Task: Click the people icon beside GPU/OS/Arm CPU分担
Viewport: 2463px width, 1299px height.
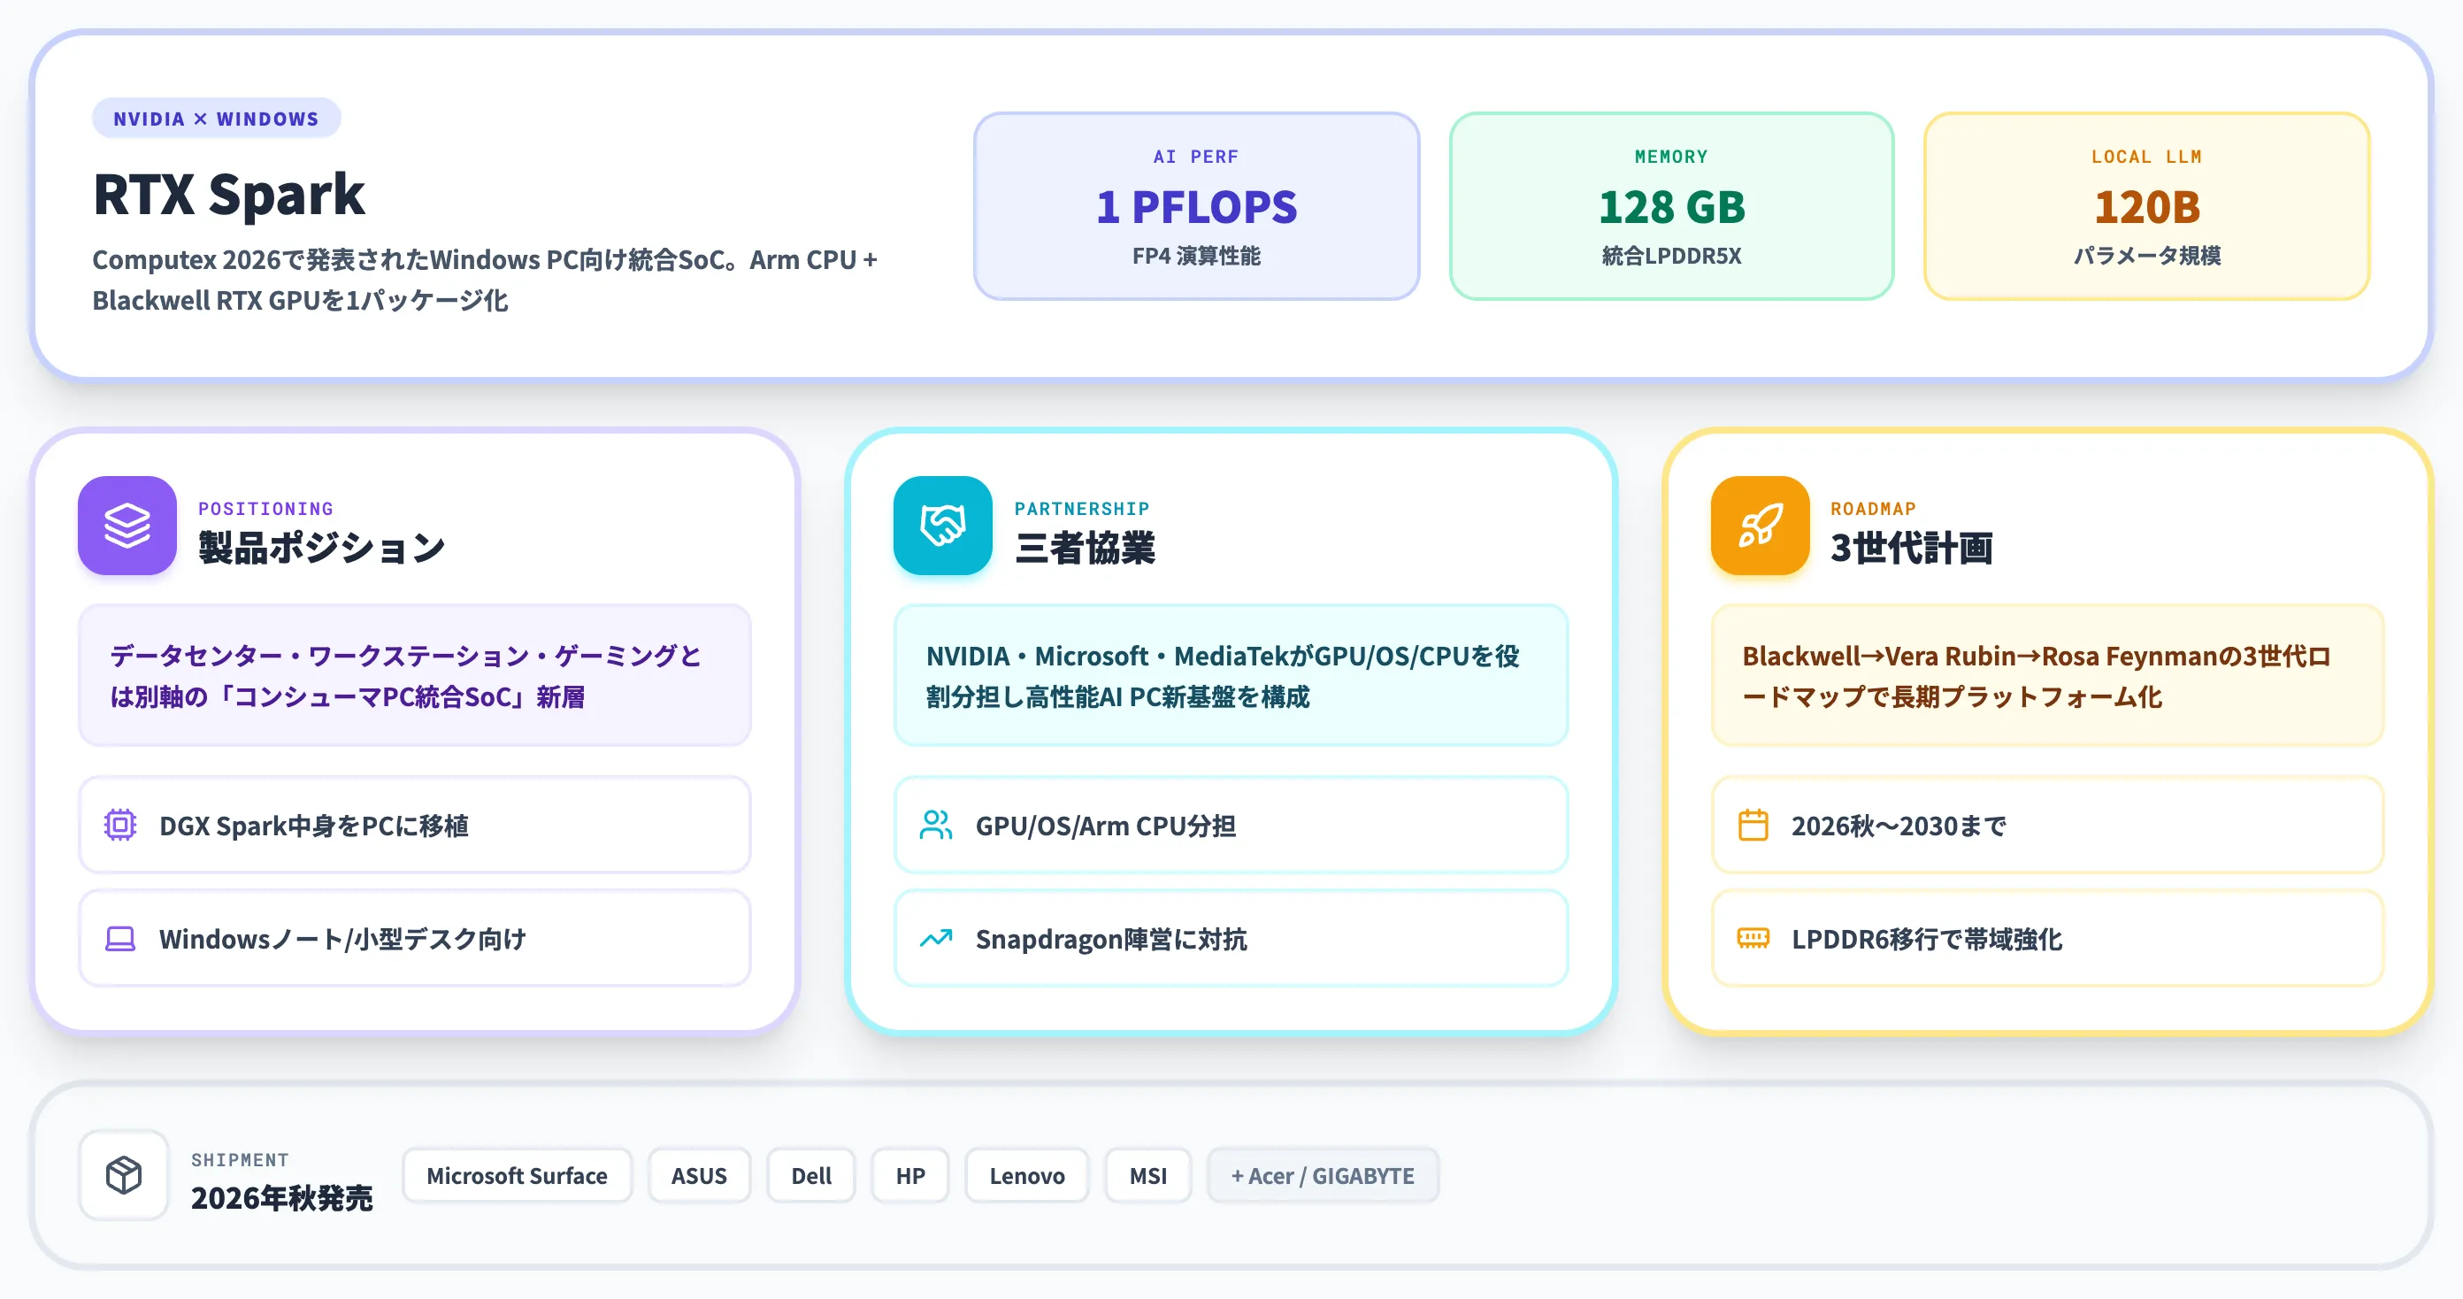Action: (x=936, y=825)
